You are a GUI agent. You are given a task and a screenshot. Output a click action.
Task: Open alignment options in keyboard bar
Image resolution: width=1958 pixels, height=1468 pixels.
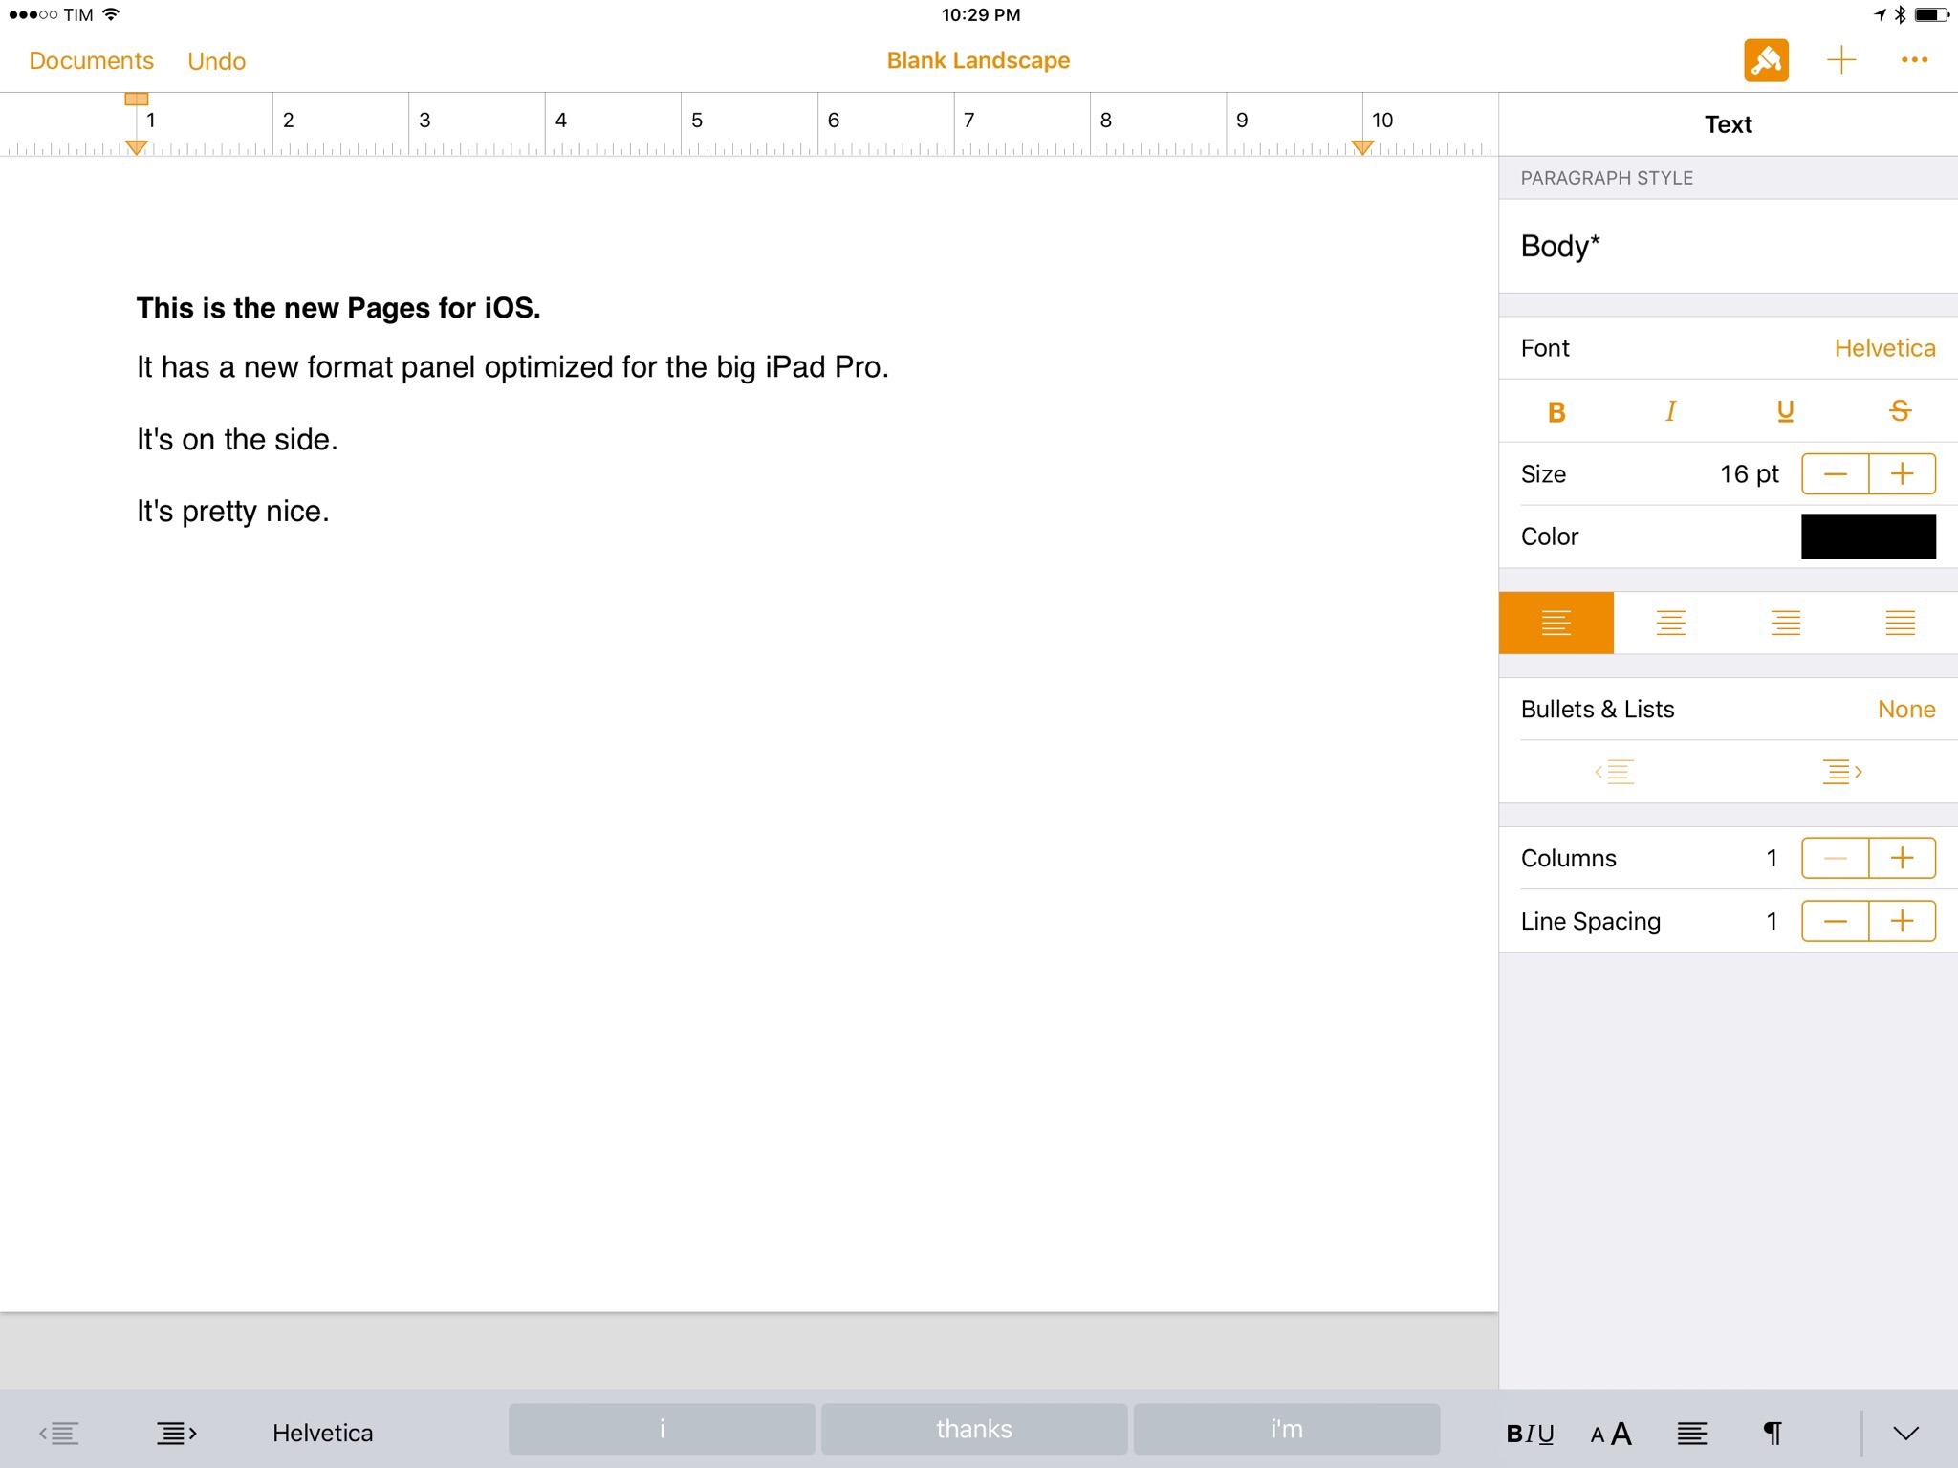pyautogui.click(x=1692, y=1434)
